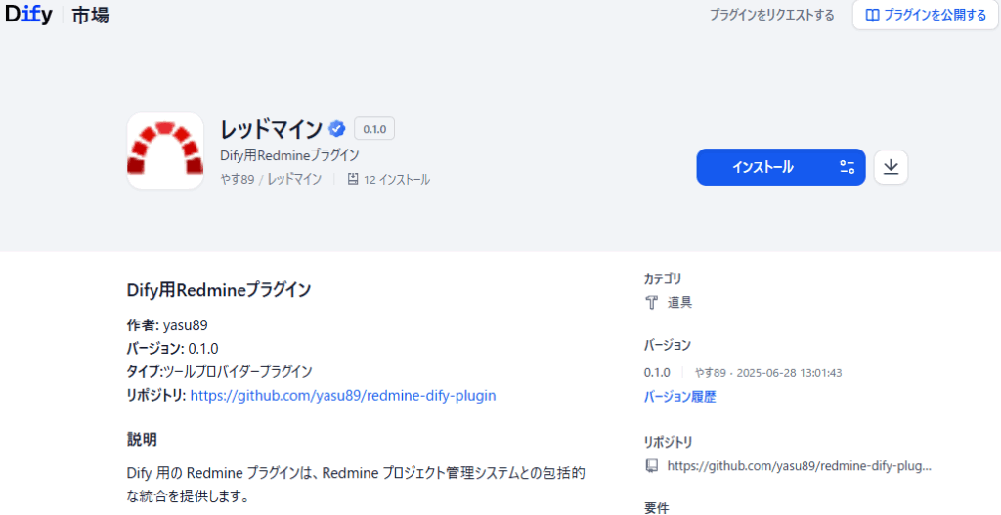Open プラグインを公開する button
This screenshot has width=1001, height=515.
[x=926, y=16]
